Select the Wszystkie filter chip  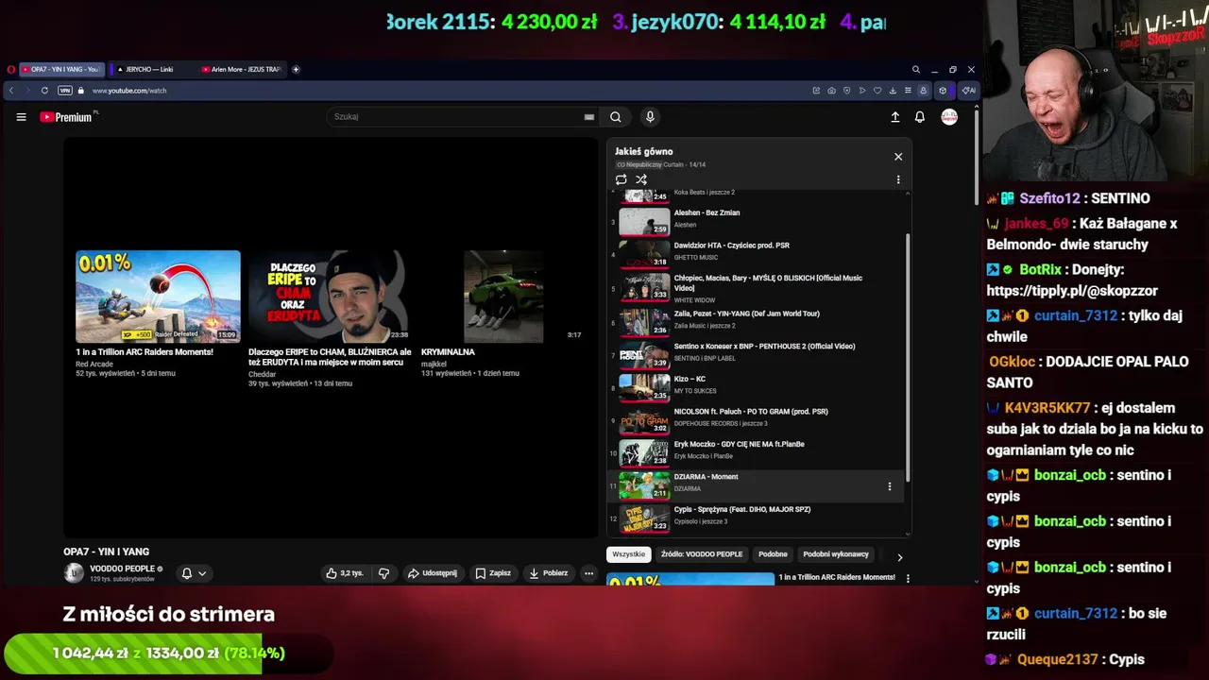(628, 554)
